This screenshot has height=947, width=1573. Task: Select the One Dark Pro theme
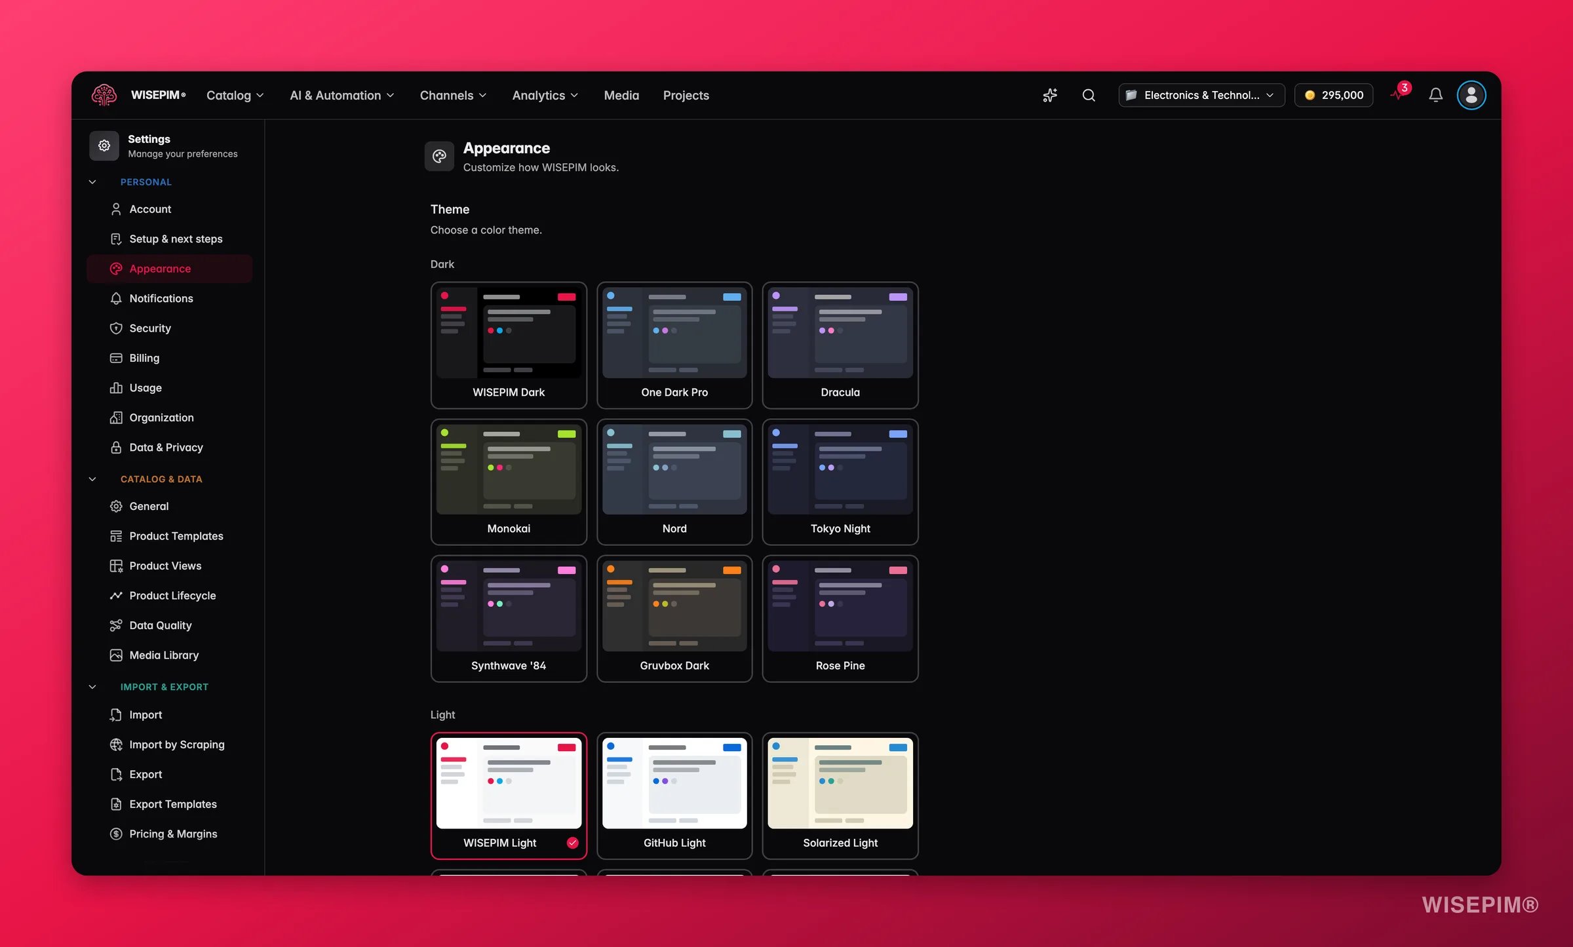click(x=674, y=345)
